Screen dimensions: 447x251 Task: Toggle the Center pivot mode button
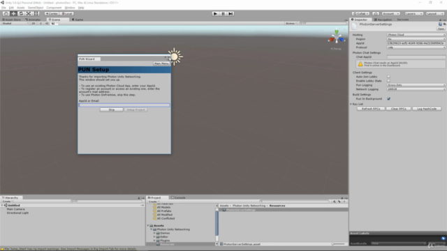(52, 13)
